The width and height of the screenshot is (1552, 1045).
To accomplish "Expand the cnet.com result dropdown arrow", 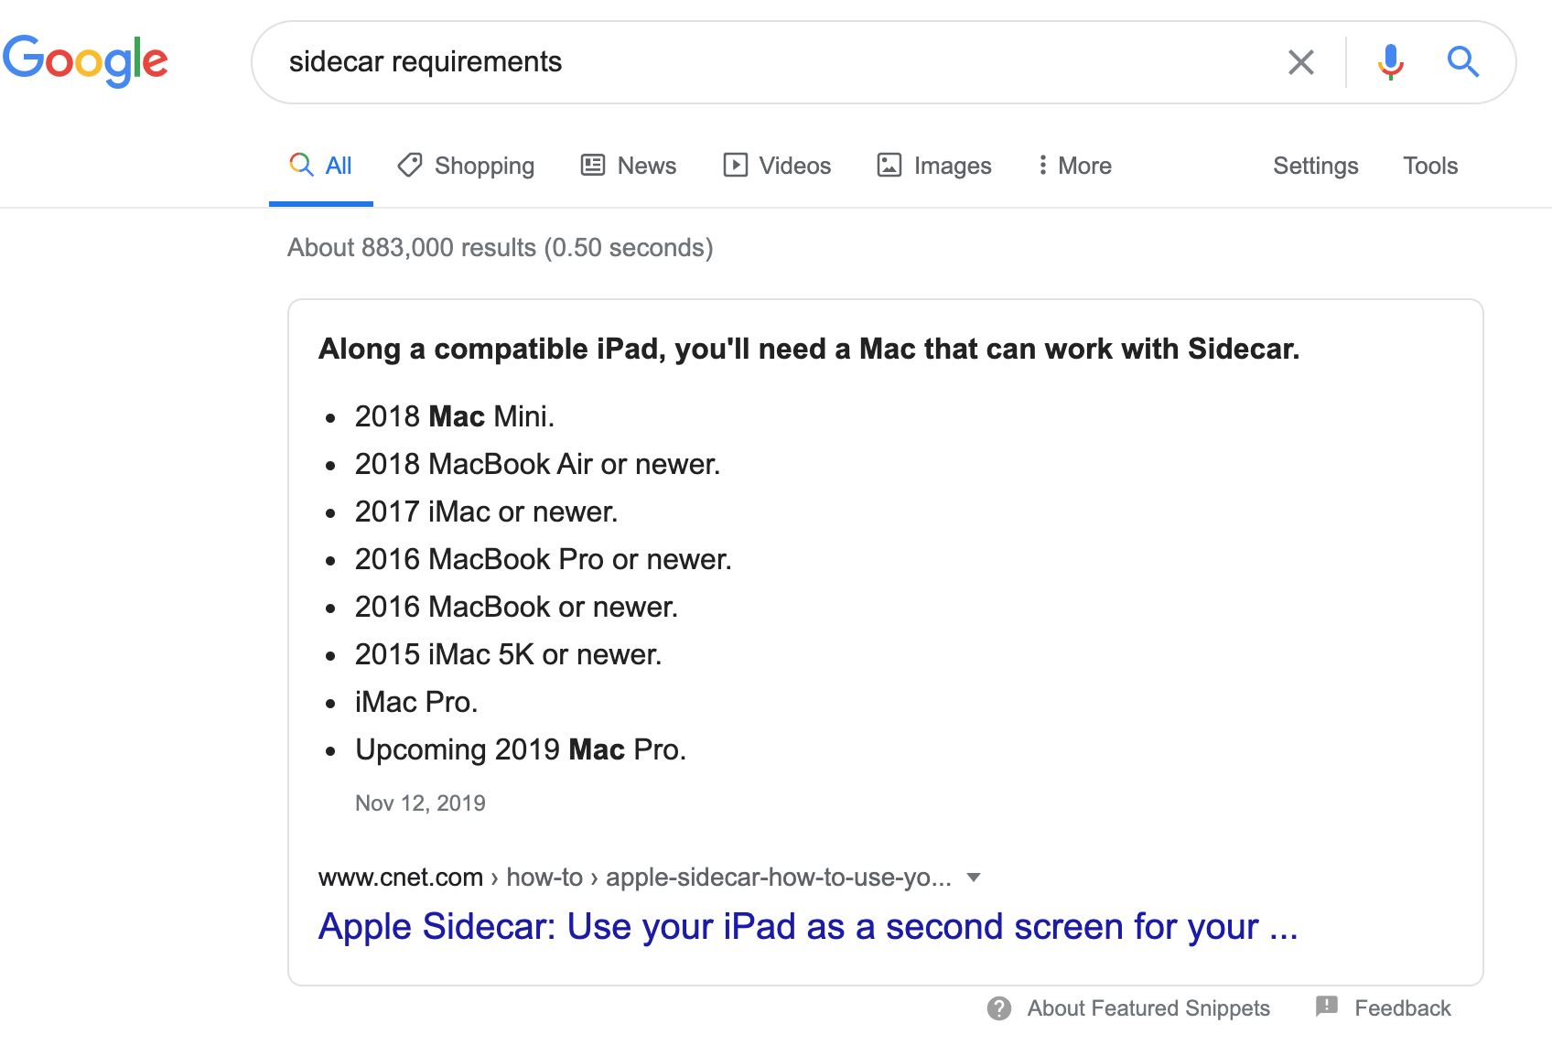I will [x=974, y=878].
